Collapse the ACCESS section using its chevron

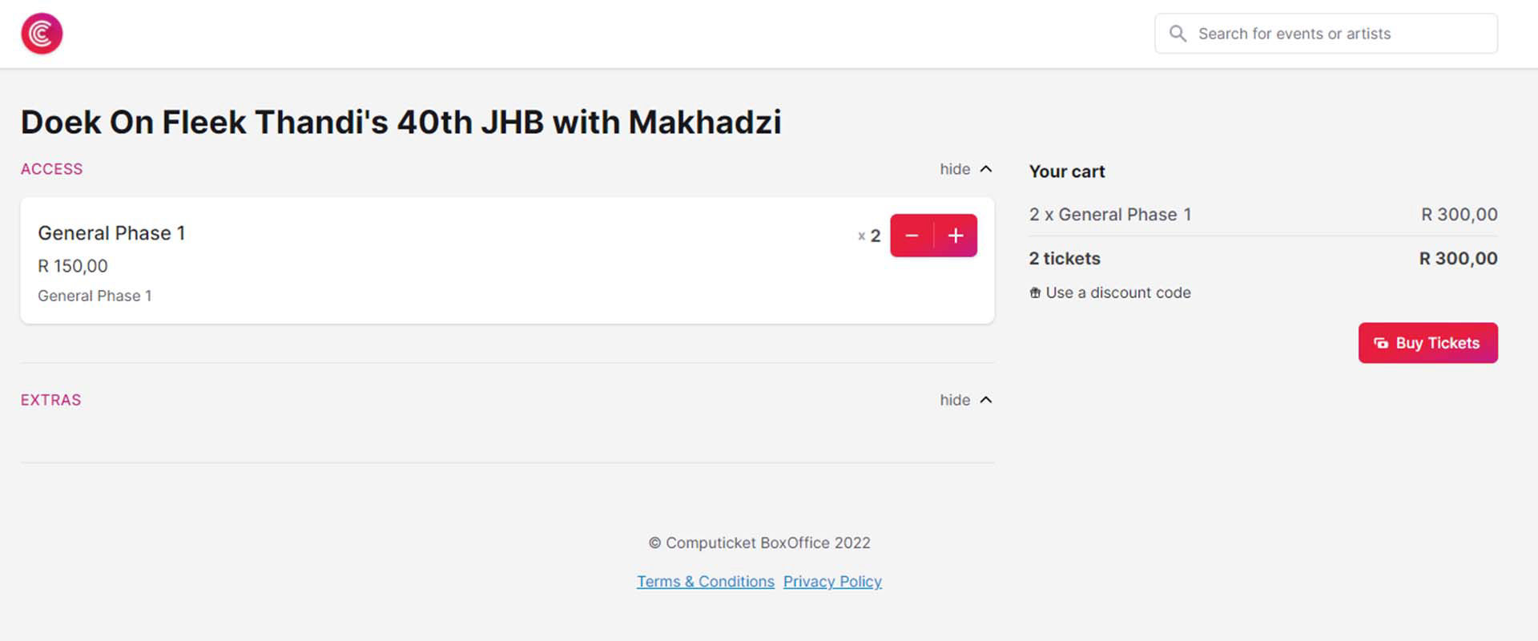click(x=986, y=169)
